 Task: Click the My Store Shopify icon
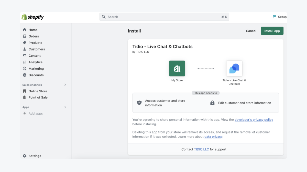177,68
